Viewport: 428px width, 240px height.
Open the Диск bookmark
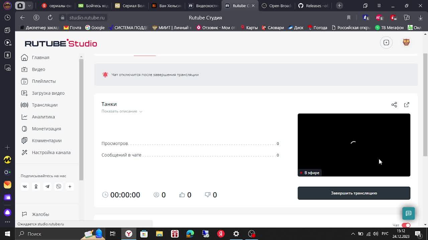coord(296,28)
